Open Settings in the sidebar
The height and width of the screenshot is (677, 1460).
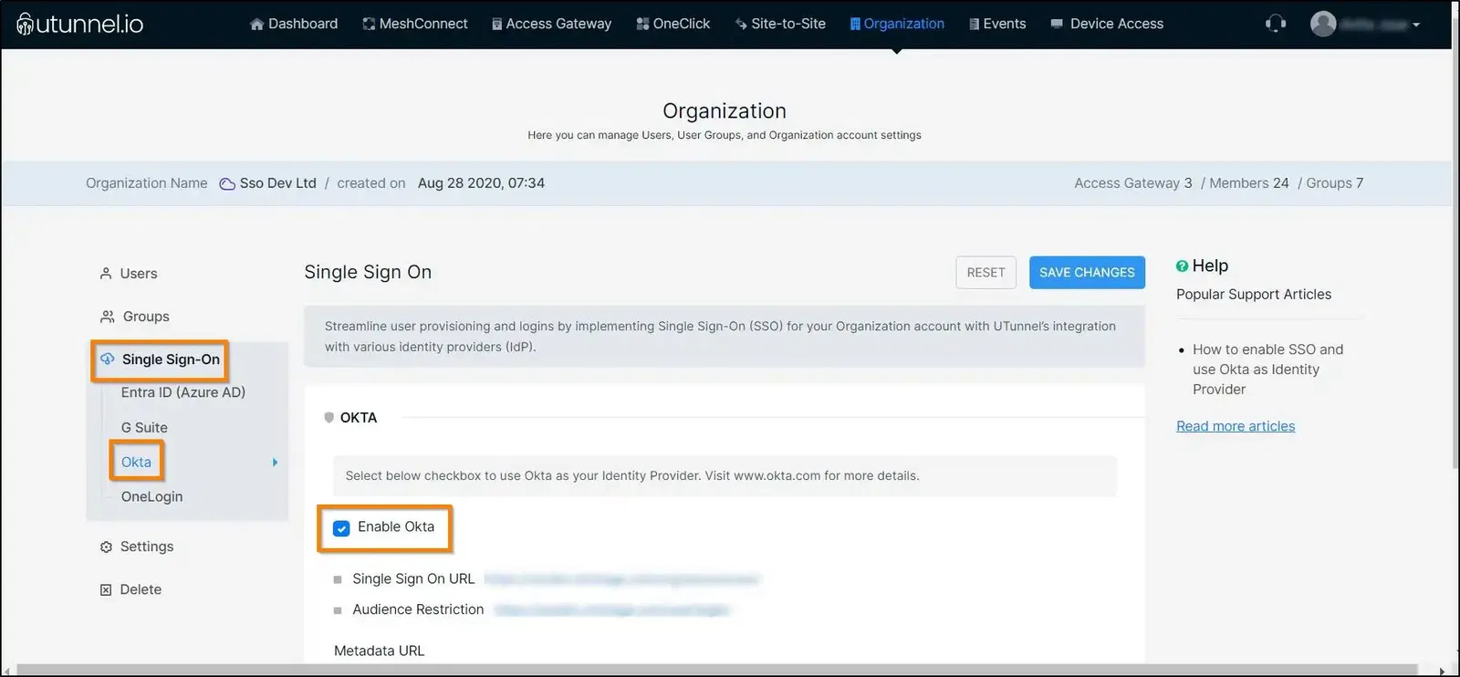point(147,547)
